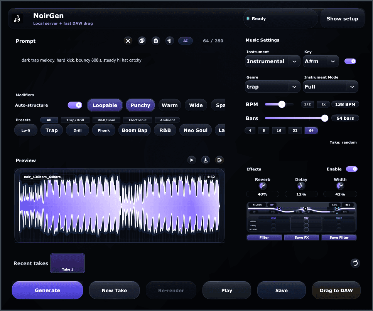Clear the prompt text field
Viewport: 373px width, 311px height.
[x=128, y=41]
